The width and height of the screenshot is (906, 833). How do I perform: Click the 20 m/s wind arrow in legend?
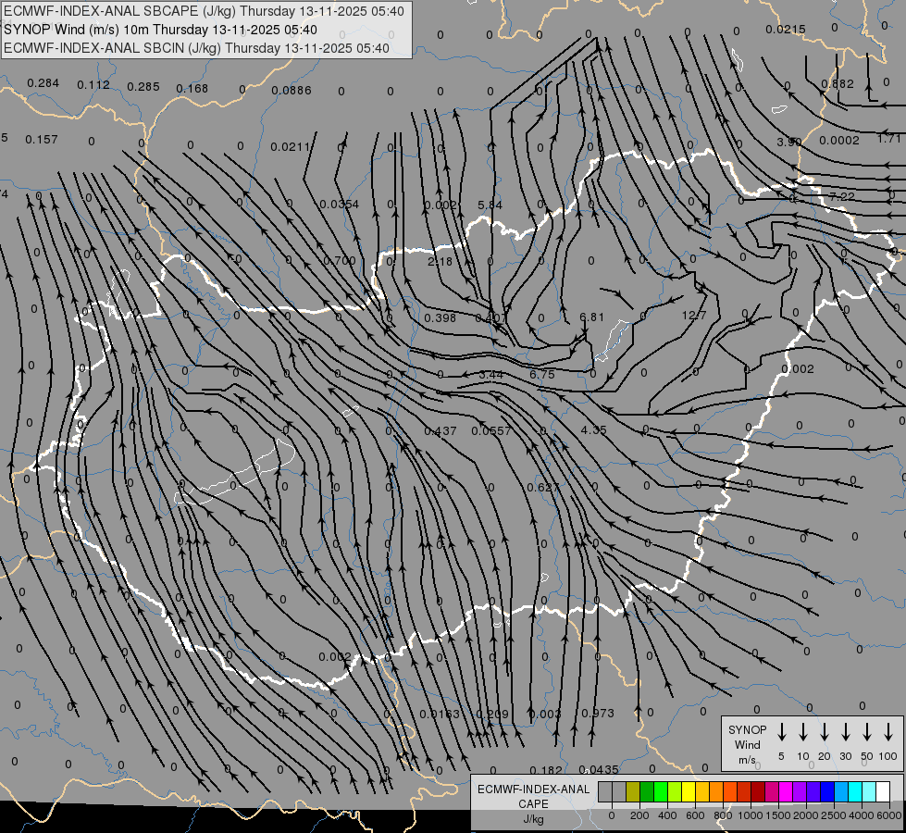(x=824, y=732)
